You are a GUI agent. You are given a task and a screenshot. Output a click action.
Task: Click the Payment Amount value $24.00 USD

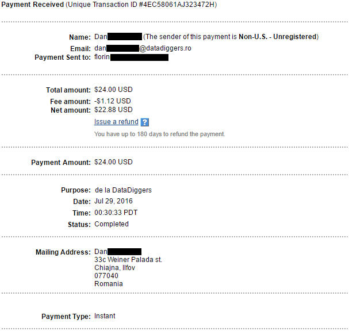(113, 162)
